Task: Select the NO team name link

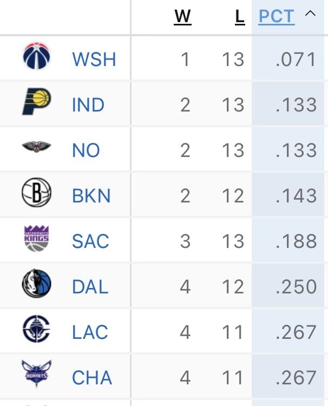Action: coord(86,150)
